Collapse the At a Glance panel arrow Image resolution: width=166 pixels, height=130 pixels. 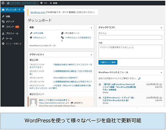pos(91,28)
